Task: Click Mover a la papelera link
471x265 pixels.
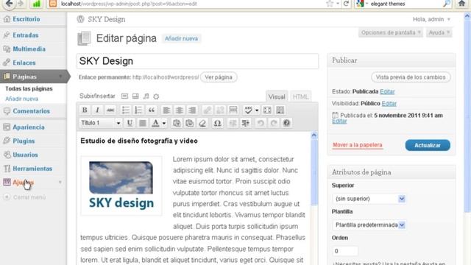Action: pyautogui.click(x=358, y=145)
